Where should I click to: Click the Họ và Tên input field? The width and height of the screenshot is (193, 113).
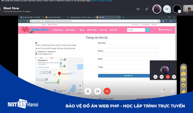tap(128, 46)
